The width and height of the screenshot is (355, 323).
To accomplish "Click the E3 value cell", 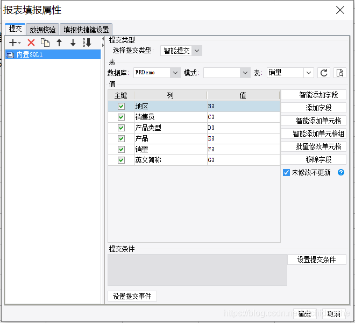I will tap(244, 138).
